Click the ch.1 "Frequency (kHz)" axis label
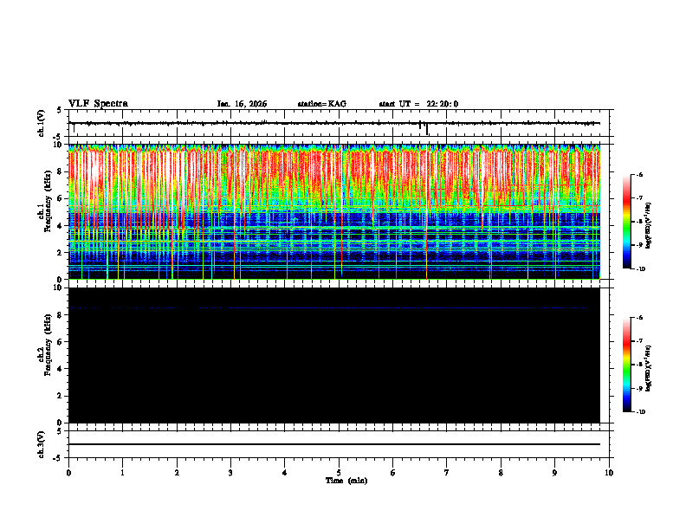The image size is (686, 530). 48,202
